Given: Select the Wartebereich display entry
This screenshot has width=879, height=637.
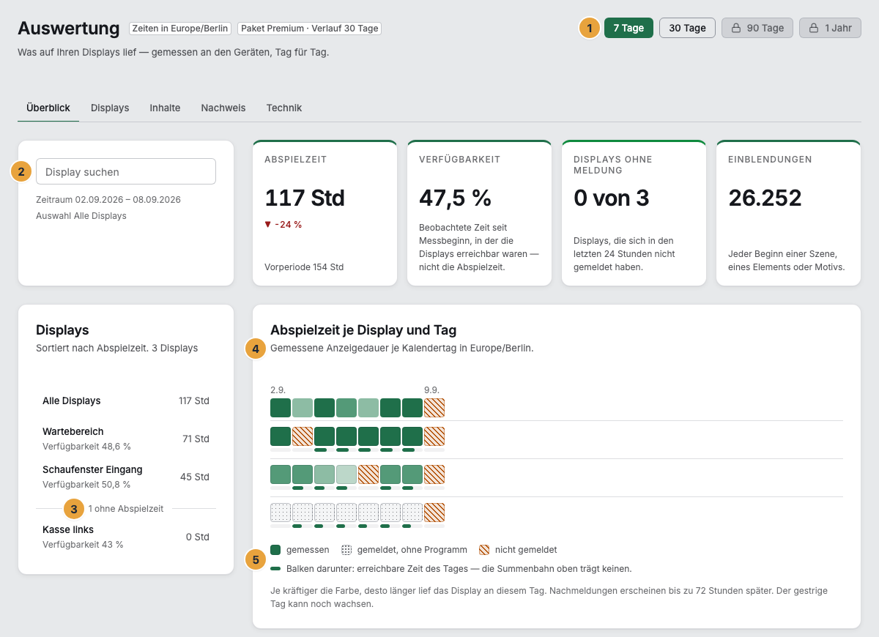Looking at the screenshot, I should [126, 439].
